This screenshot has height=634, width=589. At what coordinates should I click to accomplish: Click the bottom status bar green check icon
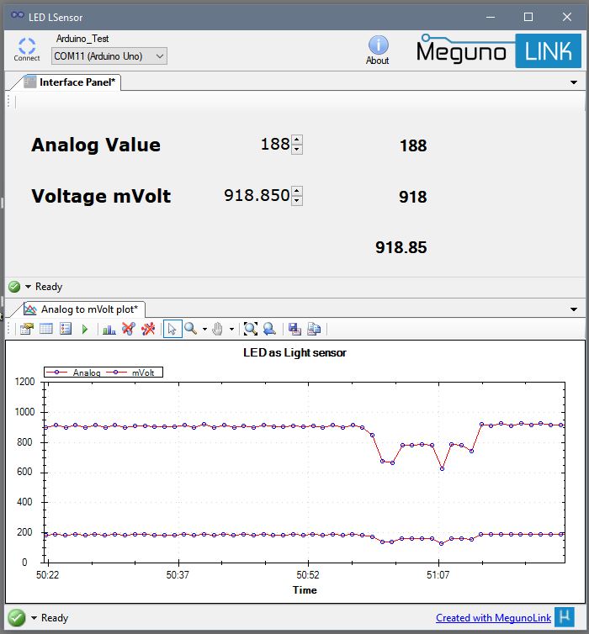(17, 617)
